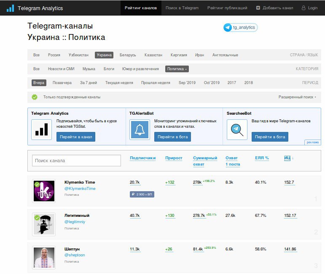Viewport: 325px width, 274px height.
Task: Sort by Суммарный охват column
Action: pyautogui.click(x=205, y=161)
